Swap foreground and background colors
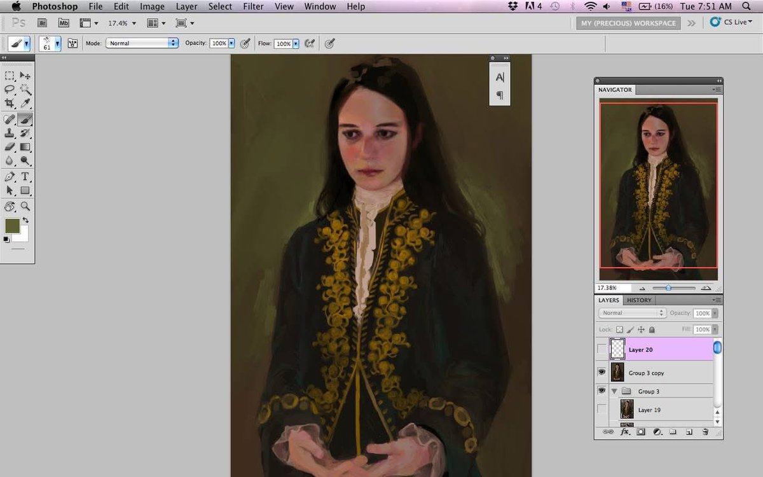 [25, 220]
